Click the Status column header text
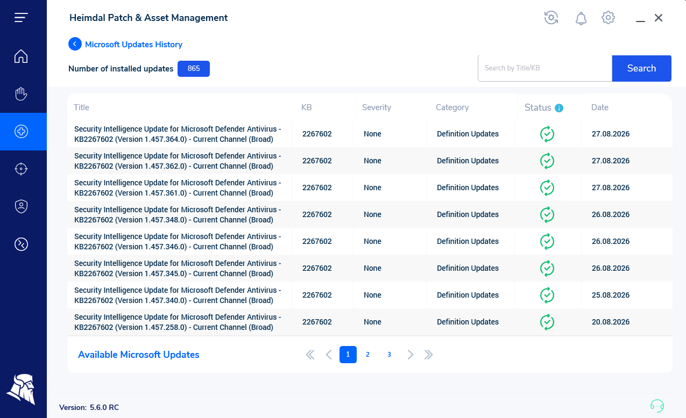The width and height of the screenshot is (686, 418). 538,107
